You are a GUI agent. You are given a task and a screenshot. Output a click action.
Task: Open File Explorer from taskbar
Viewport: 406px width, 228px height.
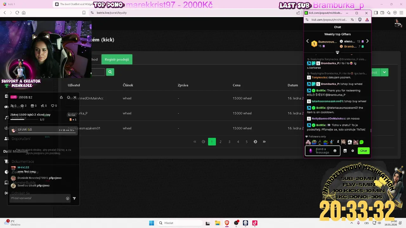click(x=217, y=223)
